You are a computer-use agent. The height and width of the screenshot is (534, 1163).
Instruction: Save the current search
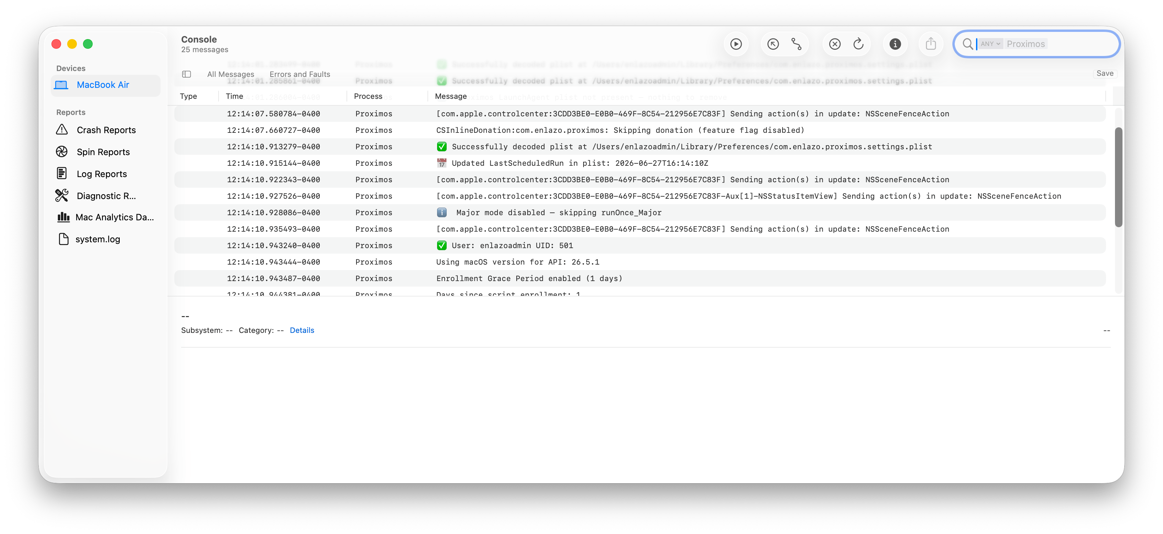pos(1104,73)
